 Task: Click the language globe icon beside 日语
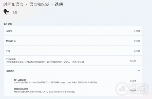(x=6, y=12)
